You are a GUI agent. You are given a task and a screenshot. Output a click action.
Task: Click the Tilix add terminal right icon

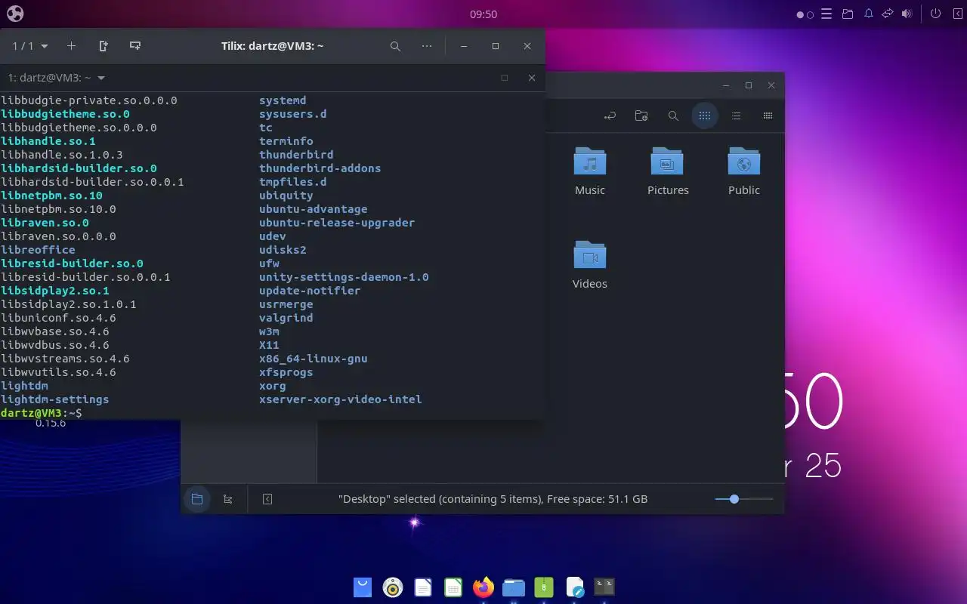point(103,46)
